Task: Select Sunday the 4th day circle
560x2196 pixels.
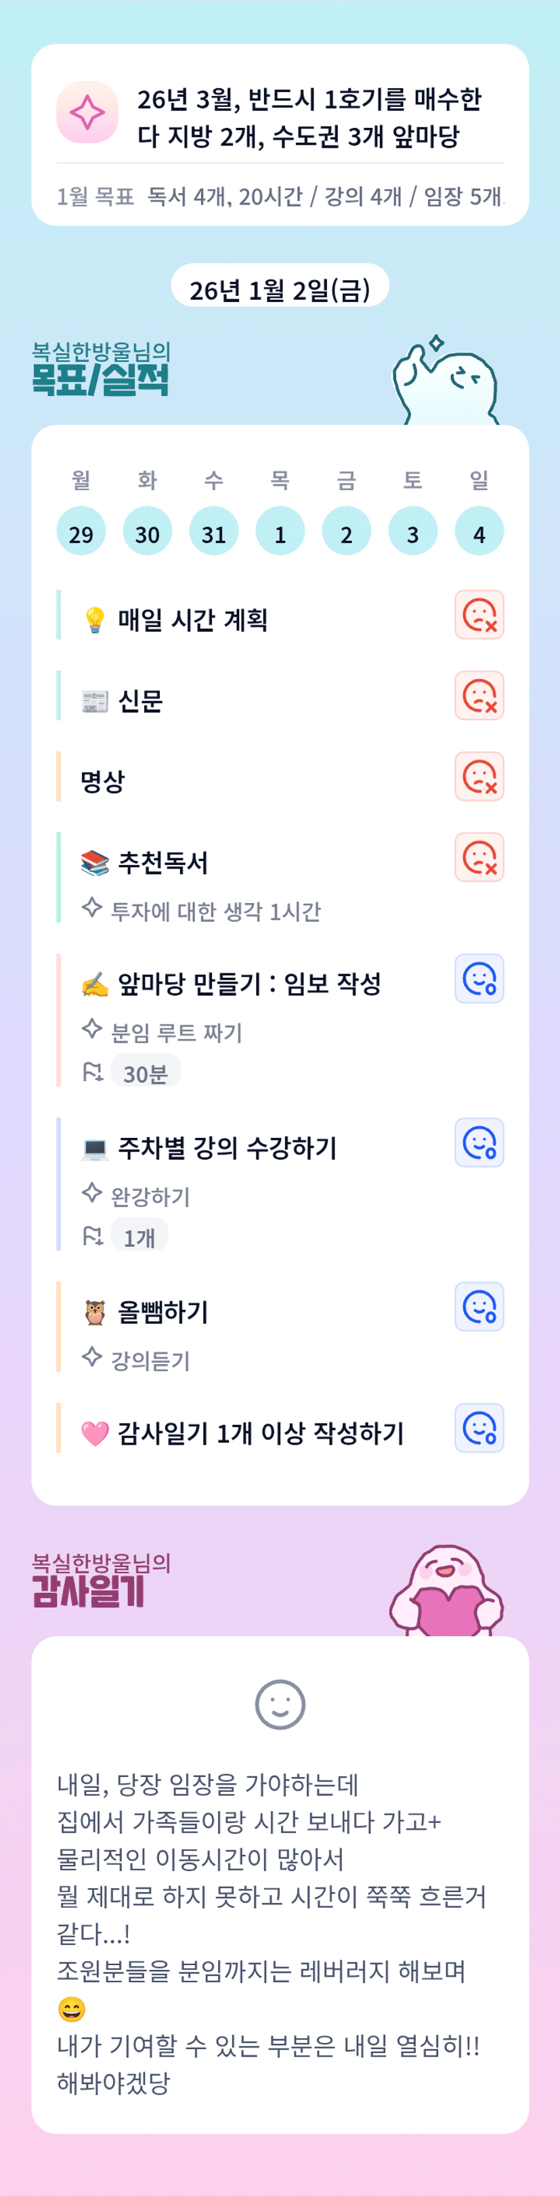Action: [479, 532]
